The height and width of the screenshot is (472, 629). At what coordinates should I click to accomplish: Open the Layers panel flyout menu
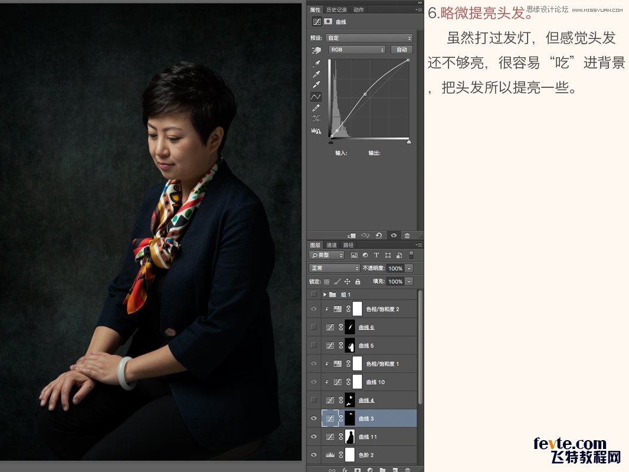pyautogui.click(x=418, y=245)
